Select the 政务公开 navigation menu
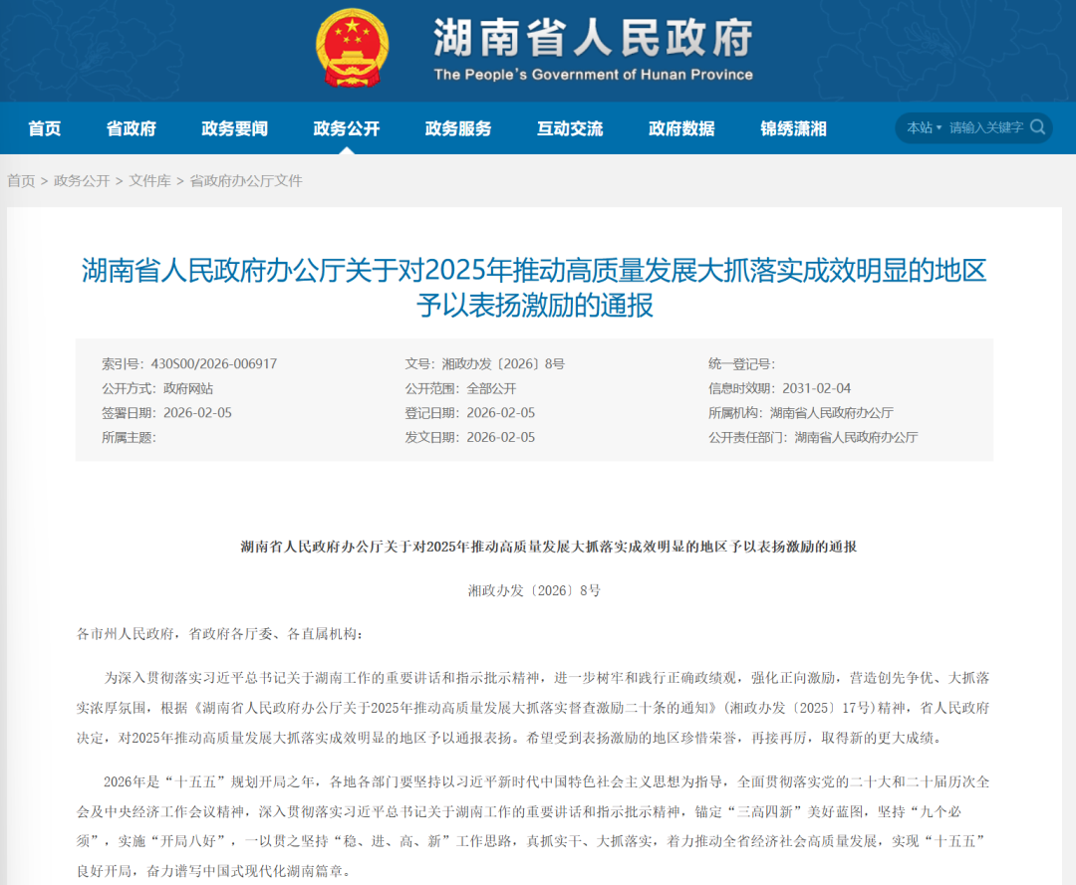Viewport: 1076px width, 885px height. coord(349,127)
